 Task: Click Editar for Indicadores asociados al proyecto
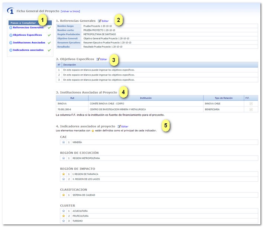coord(125,126)
